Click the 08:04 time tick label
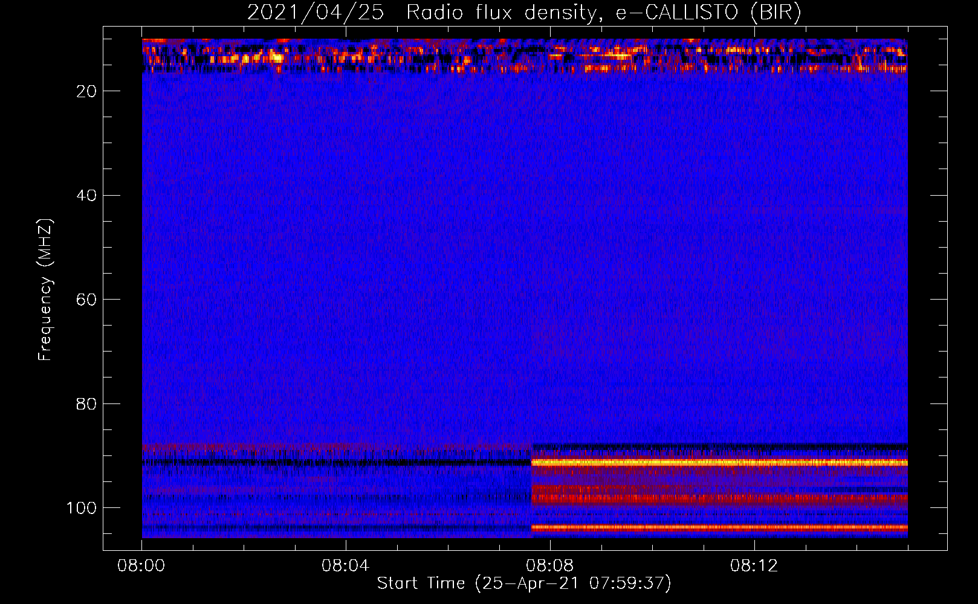Image resolution: width=978 pixels, height=604 pixels. click(x=345, y=566)
